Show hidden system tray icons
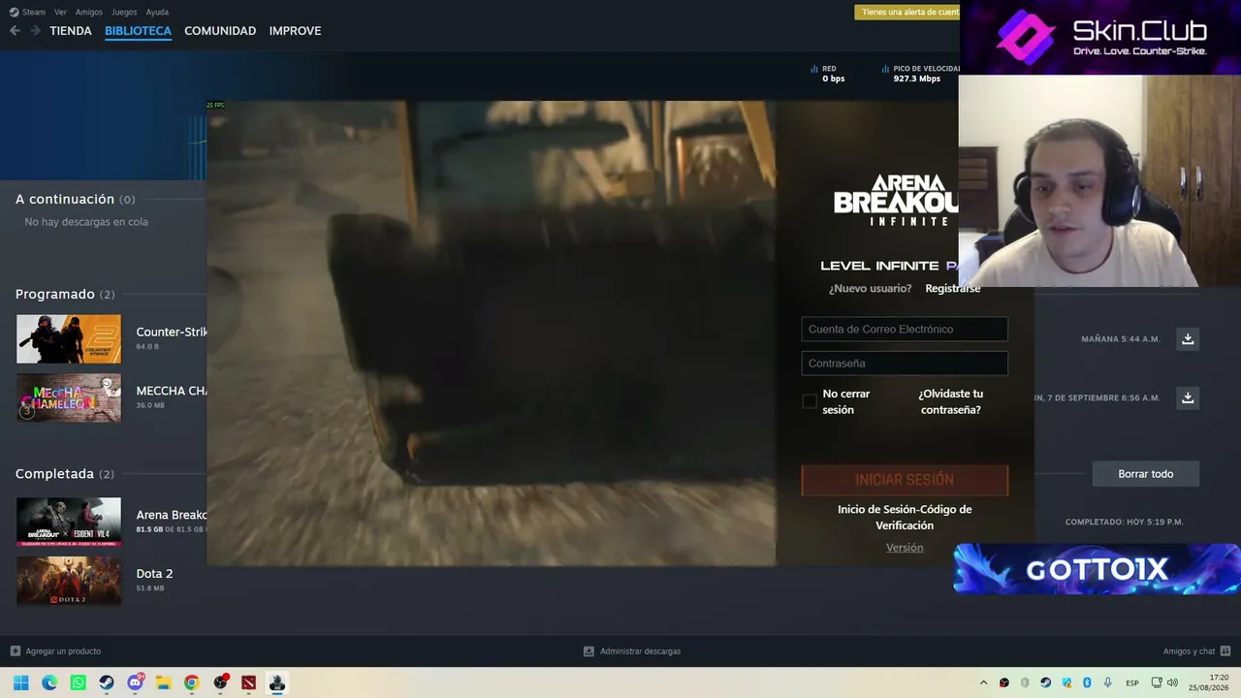The image size is (1241, 698). click(983, 682)
